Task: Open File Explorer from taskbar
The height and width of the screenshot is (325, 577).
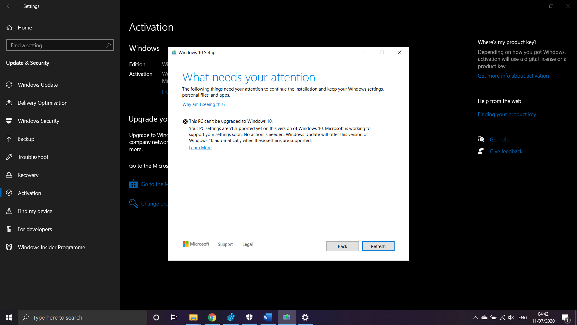Action: (193, 317)
